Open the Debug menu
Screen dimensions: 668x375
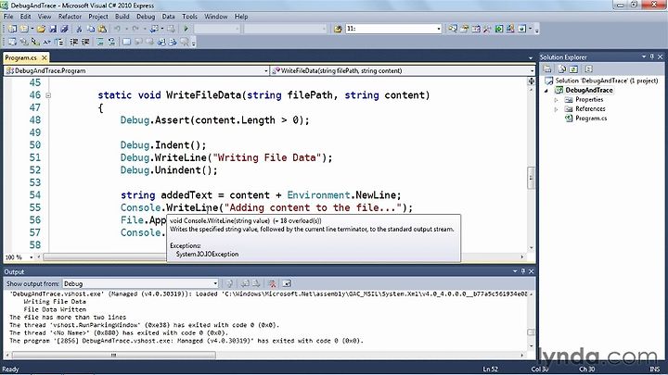[x=146, y=16]
